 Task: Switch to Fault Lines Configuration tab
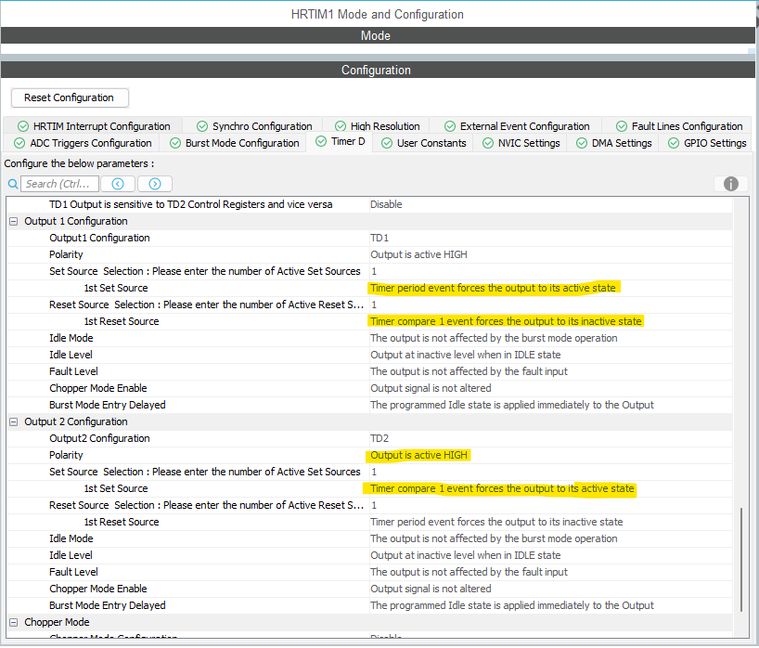point(678,126)
